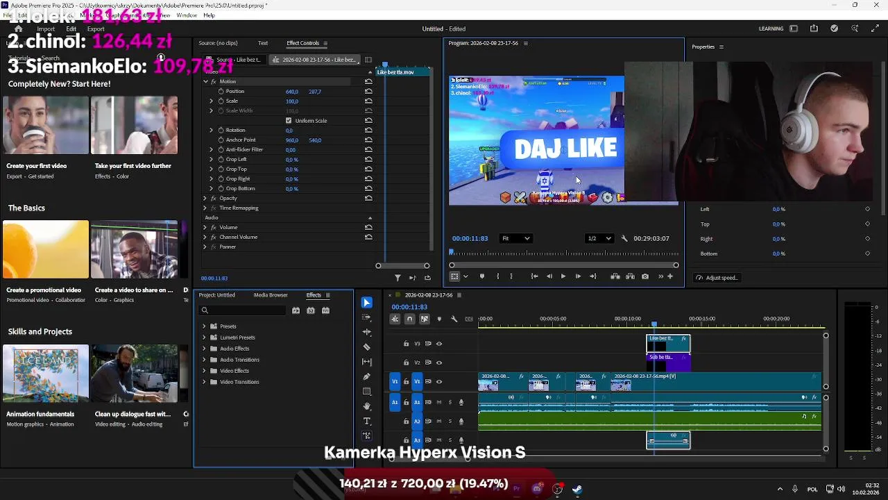The width and height of the screenshot is (888, 500).
Task: Expand the Crop Left property
Action: click(x=212, y=160)
